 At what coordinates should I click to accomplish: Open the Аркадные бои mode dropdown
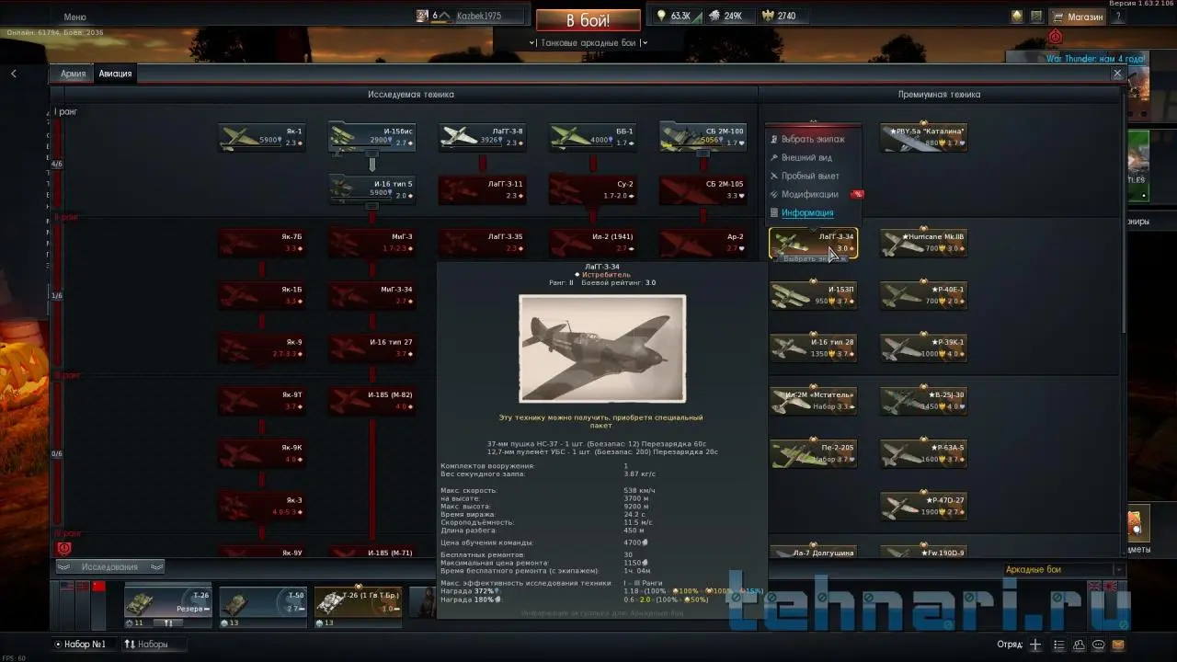tap(1063, 569)
